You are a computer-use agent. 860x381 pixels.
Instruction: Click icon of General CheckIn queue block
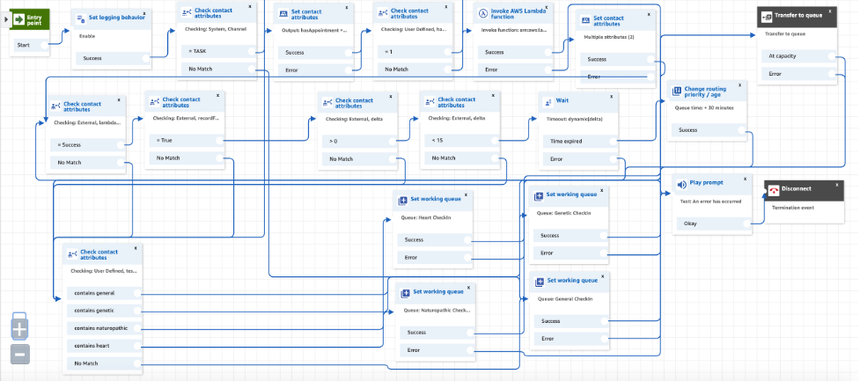(x=540, y=282)
